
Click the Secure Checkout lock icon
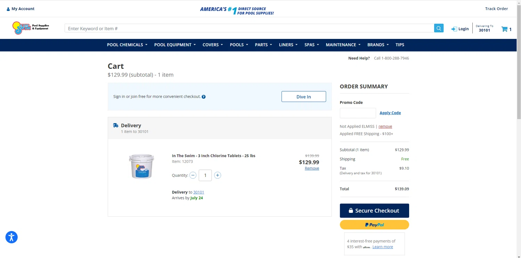[x=351, y=210]
